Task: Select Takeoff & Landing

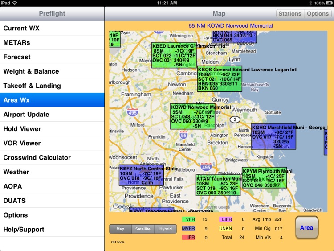Action: coord(52,86)
